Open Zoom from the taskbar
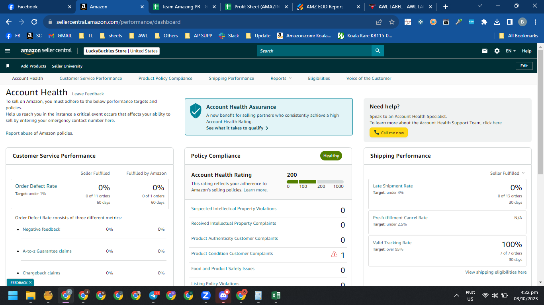 pyautogui.click(x=206, y=295)
